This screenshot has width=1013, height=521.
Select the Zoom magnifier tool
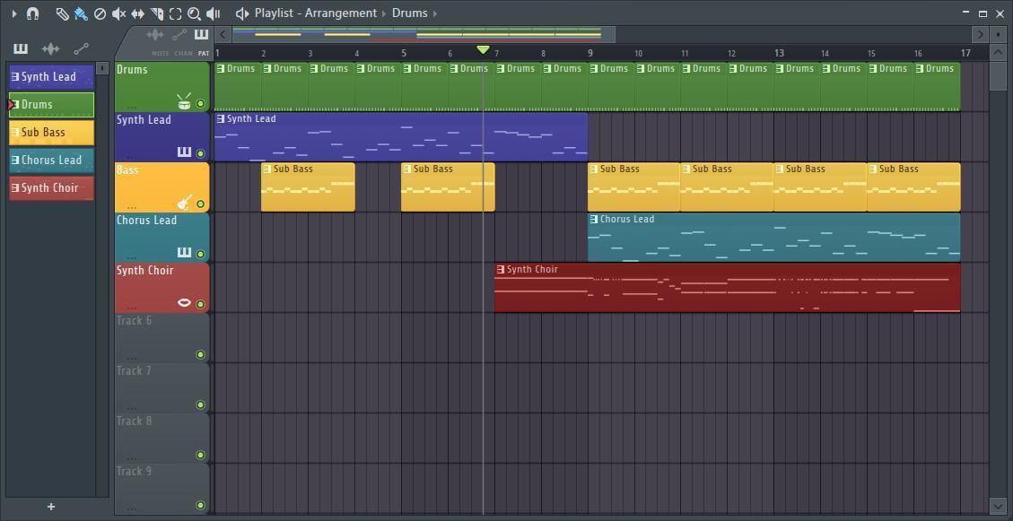tap(196, 13)
